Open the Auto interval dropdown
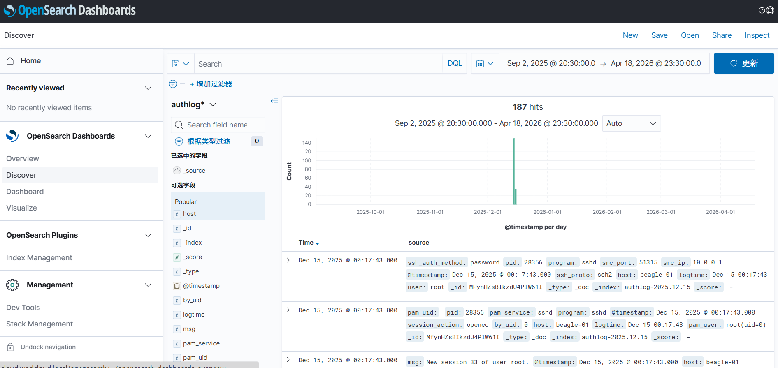 click(x=632, y=123)
